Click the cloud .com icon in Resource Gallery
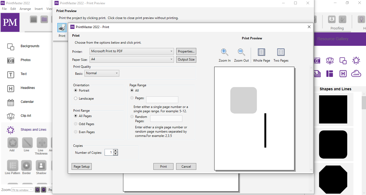This screenshot has width=366, height=195. 356,74
